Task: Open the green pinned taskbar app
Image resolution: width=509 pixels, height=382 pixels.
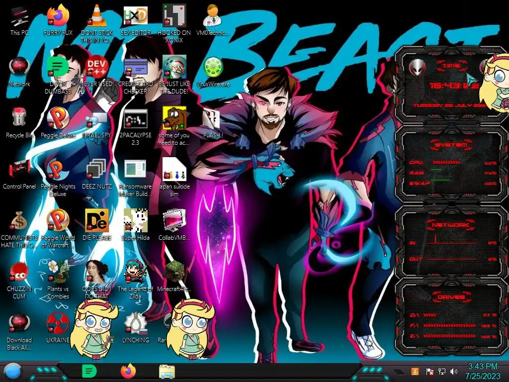Action: click(89, 371)
